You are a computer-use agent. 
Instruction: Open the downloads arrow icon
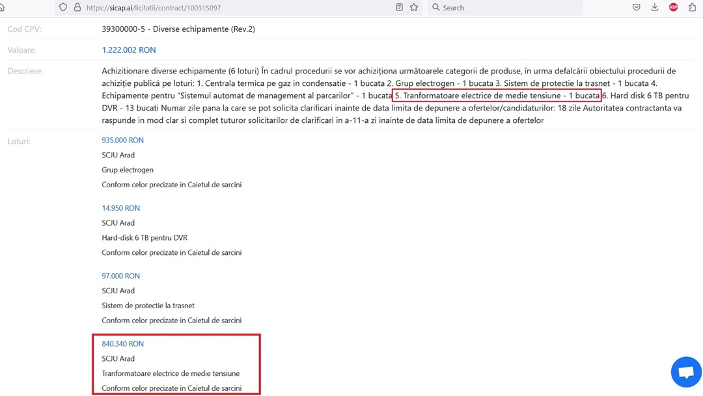655,7
